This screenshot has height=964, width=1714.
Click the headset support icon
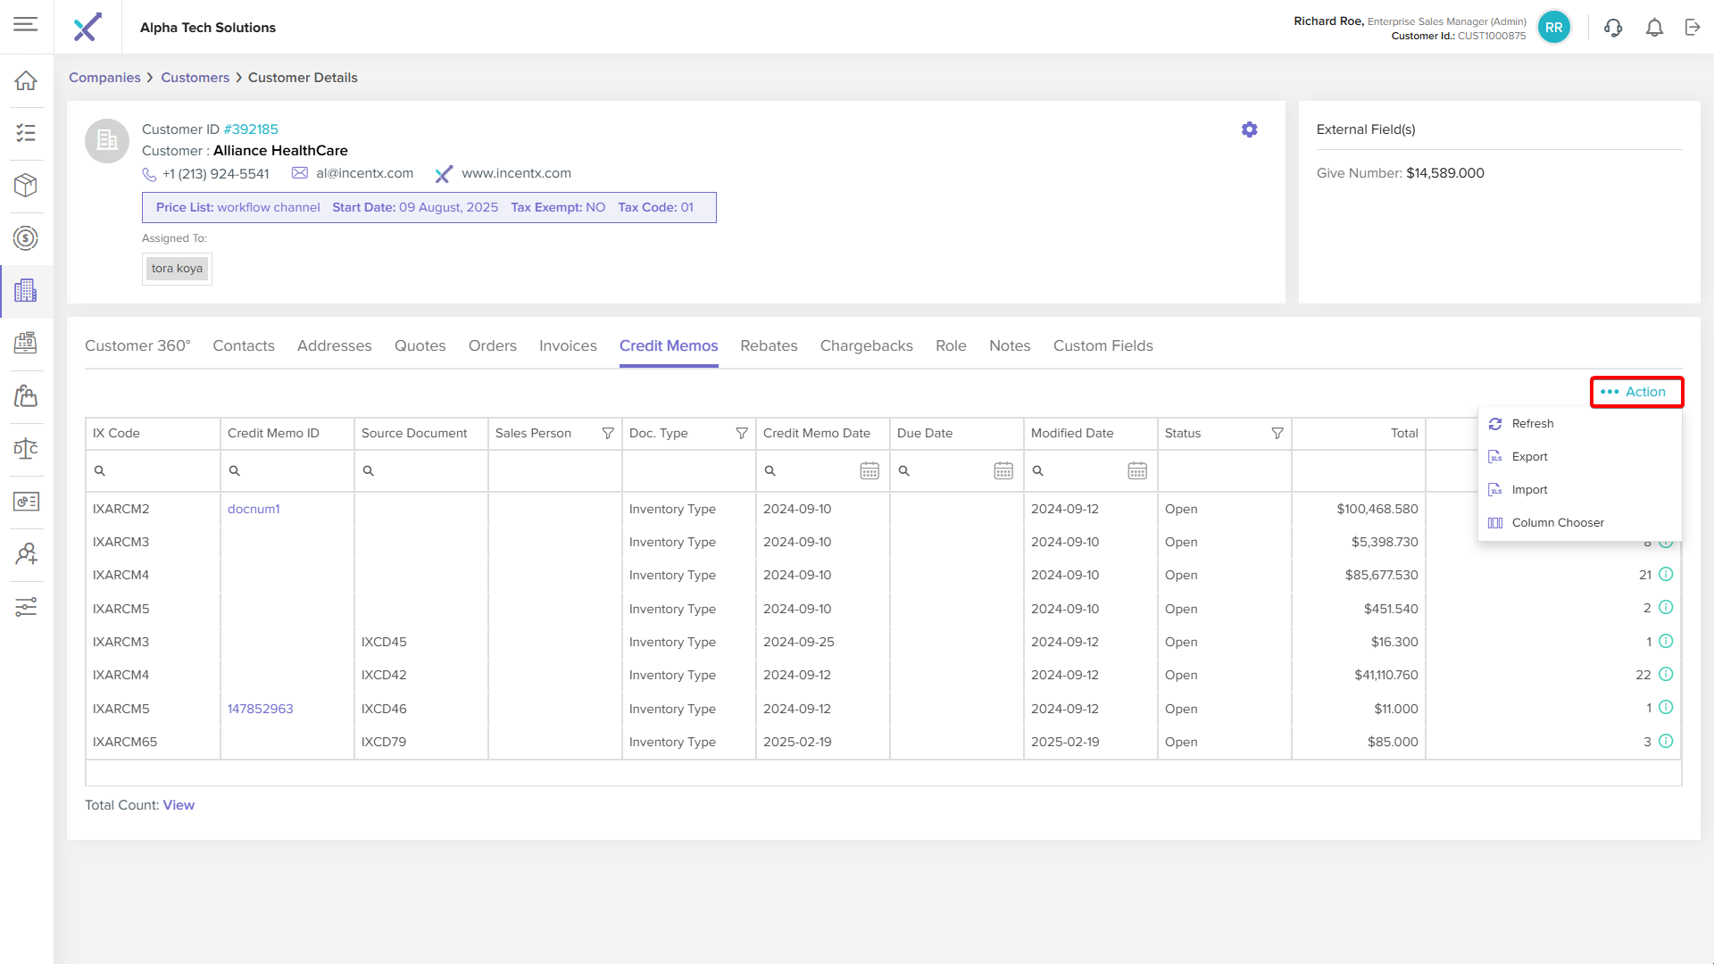(x=1612, y=28)
